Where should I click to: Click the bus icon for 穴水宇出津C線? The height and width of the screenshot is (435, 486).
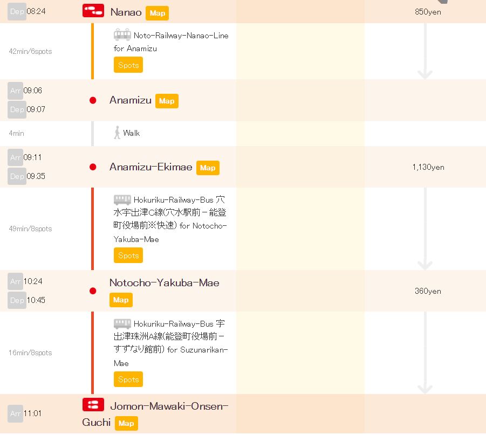click(122, 199)
